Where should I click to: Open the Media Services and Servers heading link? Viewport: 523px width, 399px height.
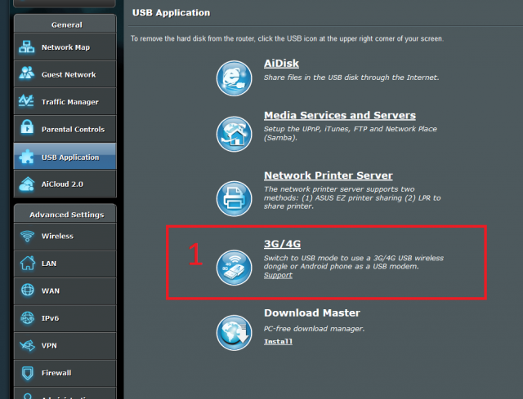pyautogui.click(x=339, y=116)
